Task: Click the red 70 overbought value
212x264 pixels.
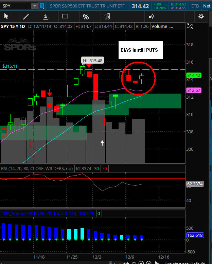Action: [x=104, y=168]
